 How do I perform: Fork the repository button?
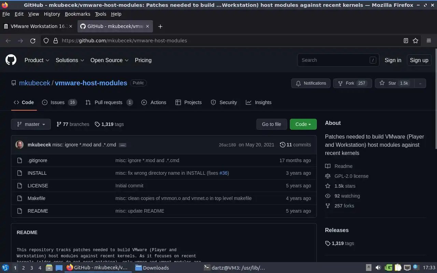352,83
